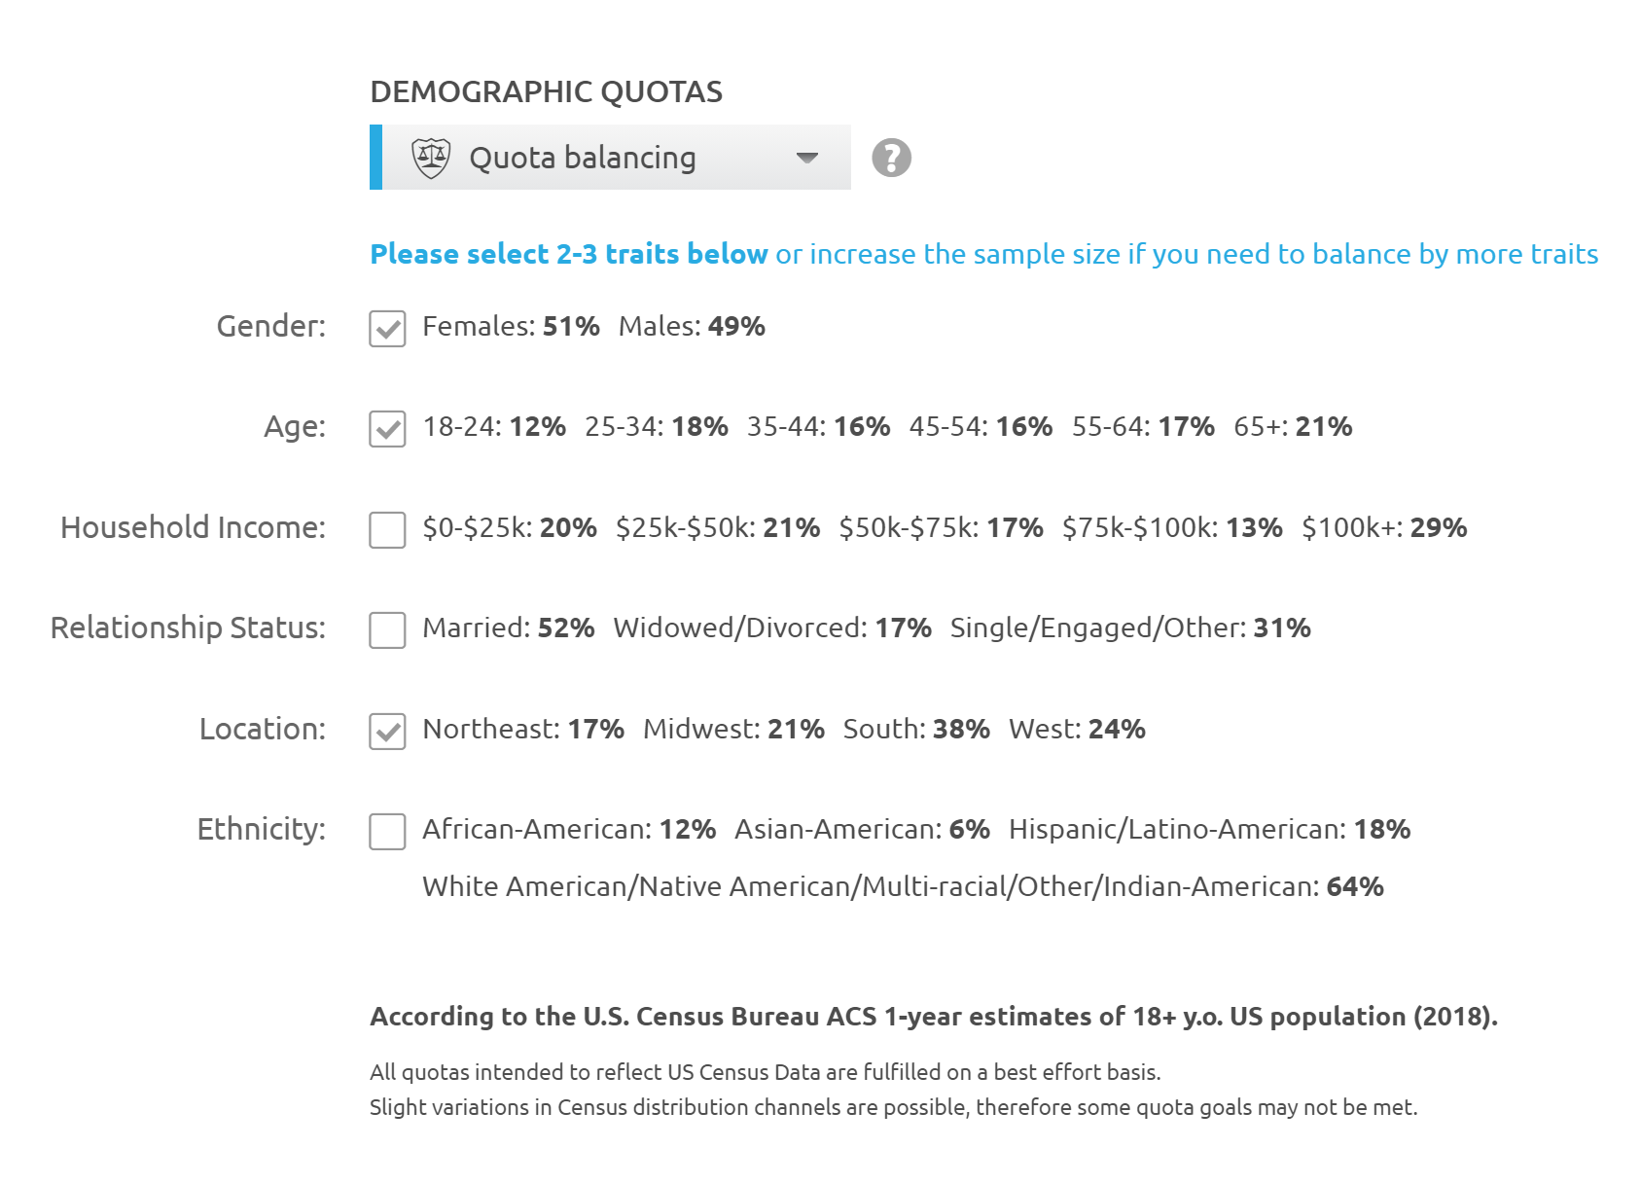This screenshot has height=1184, width=1641.
Task: Click the "65+: 21%" age quota
Action: (x=1292, y=426)
